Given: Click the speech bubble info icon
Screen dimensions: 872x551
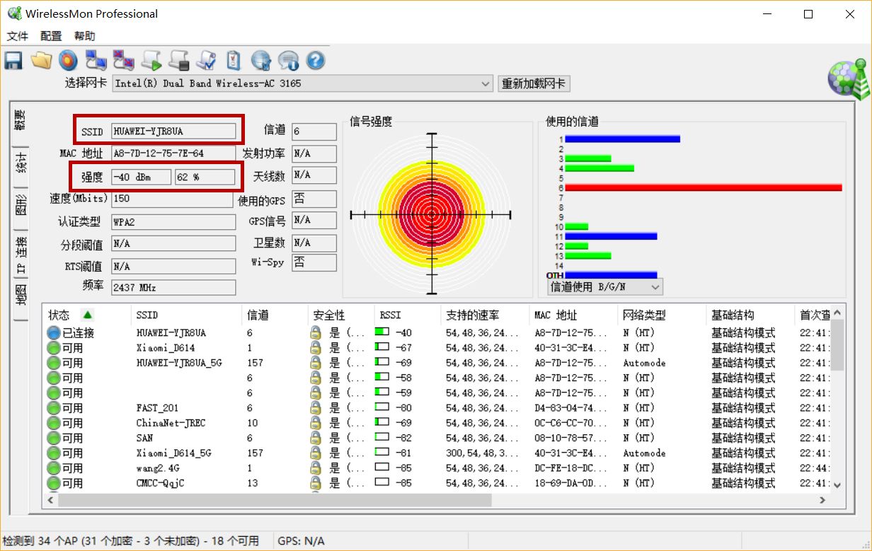Looking at the screenshot, I should pyautogui.click(x=288, y=61).
